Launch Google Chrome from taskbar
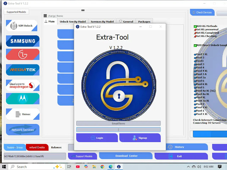Image resolution: width=227 pixels, height=170 pixels. [x=103, y=167]
